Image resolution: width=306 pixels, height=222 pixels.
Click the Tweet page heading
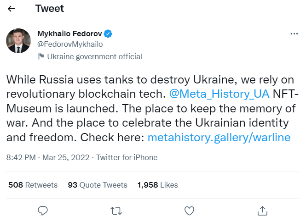point(50,9)
